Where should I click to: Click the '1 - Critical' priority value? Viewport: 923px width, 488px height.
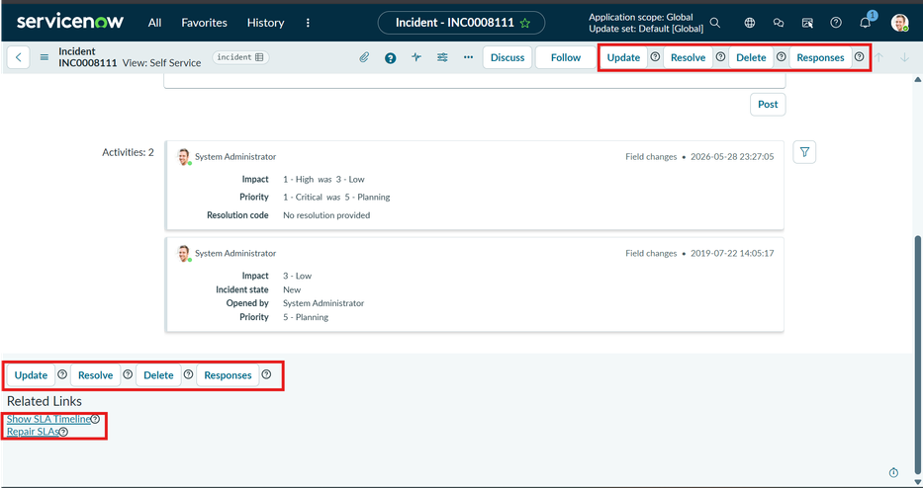click(303, 197)
